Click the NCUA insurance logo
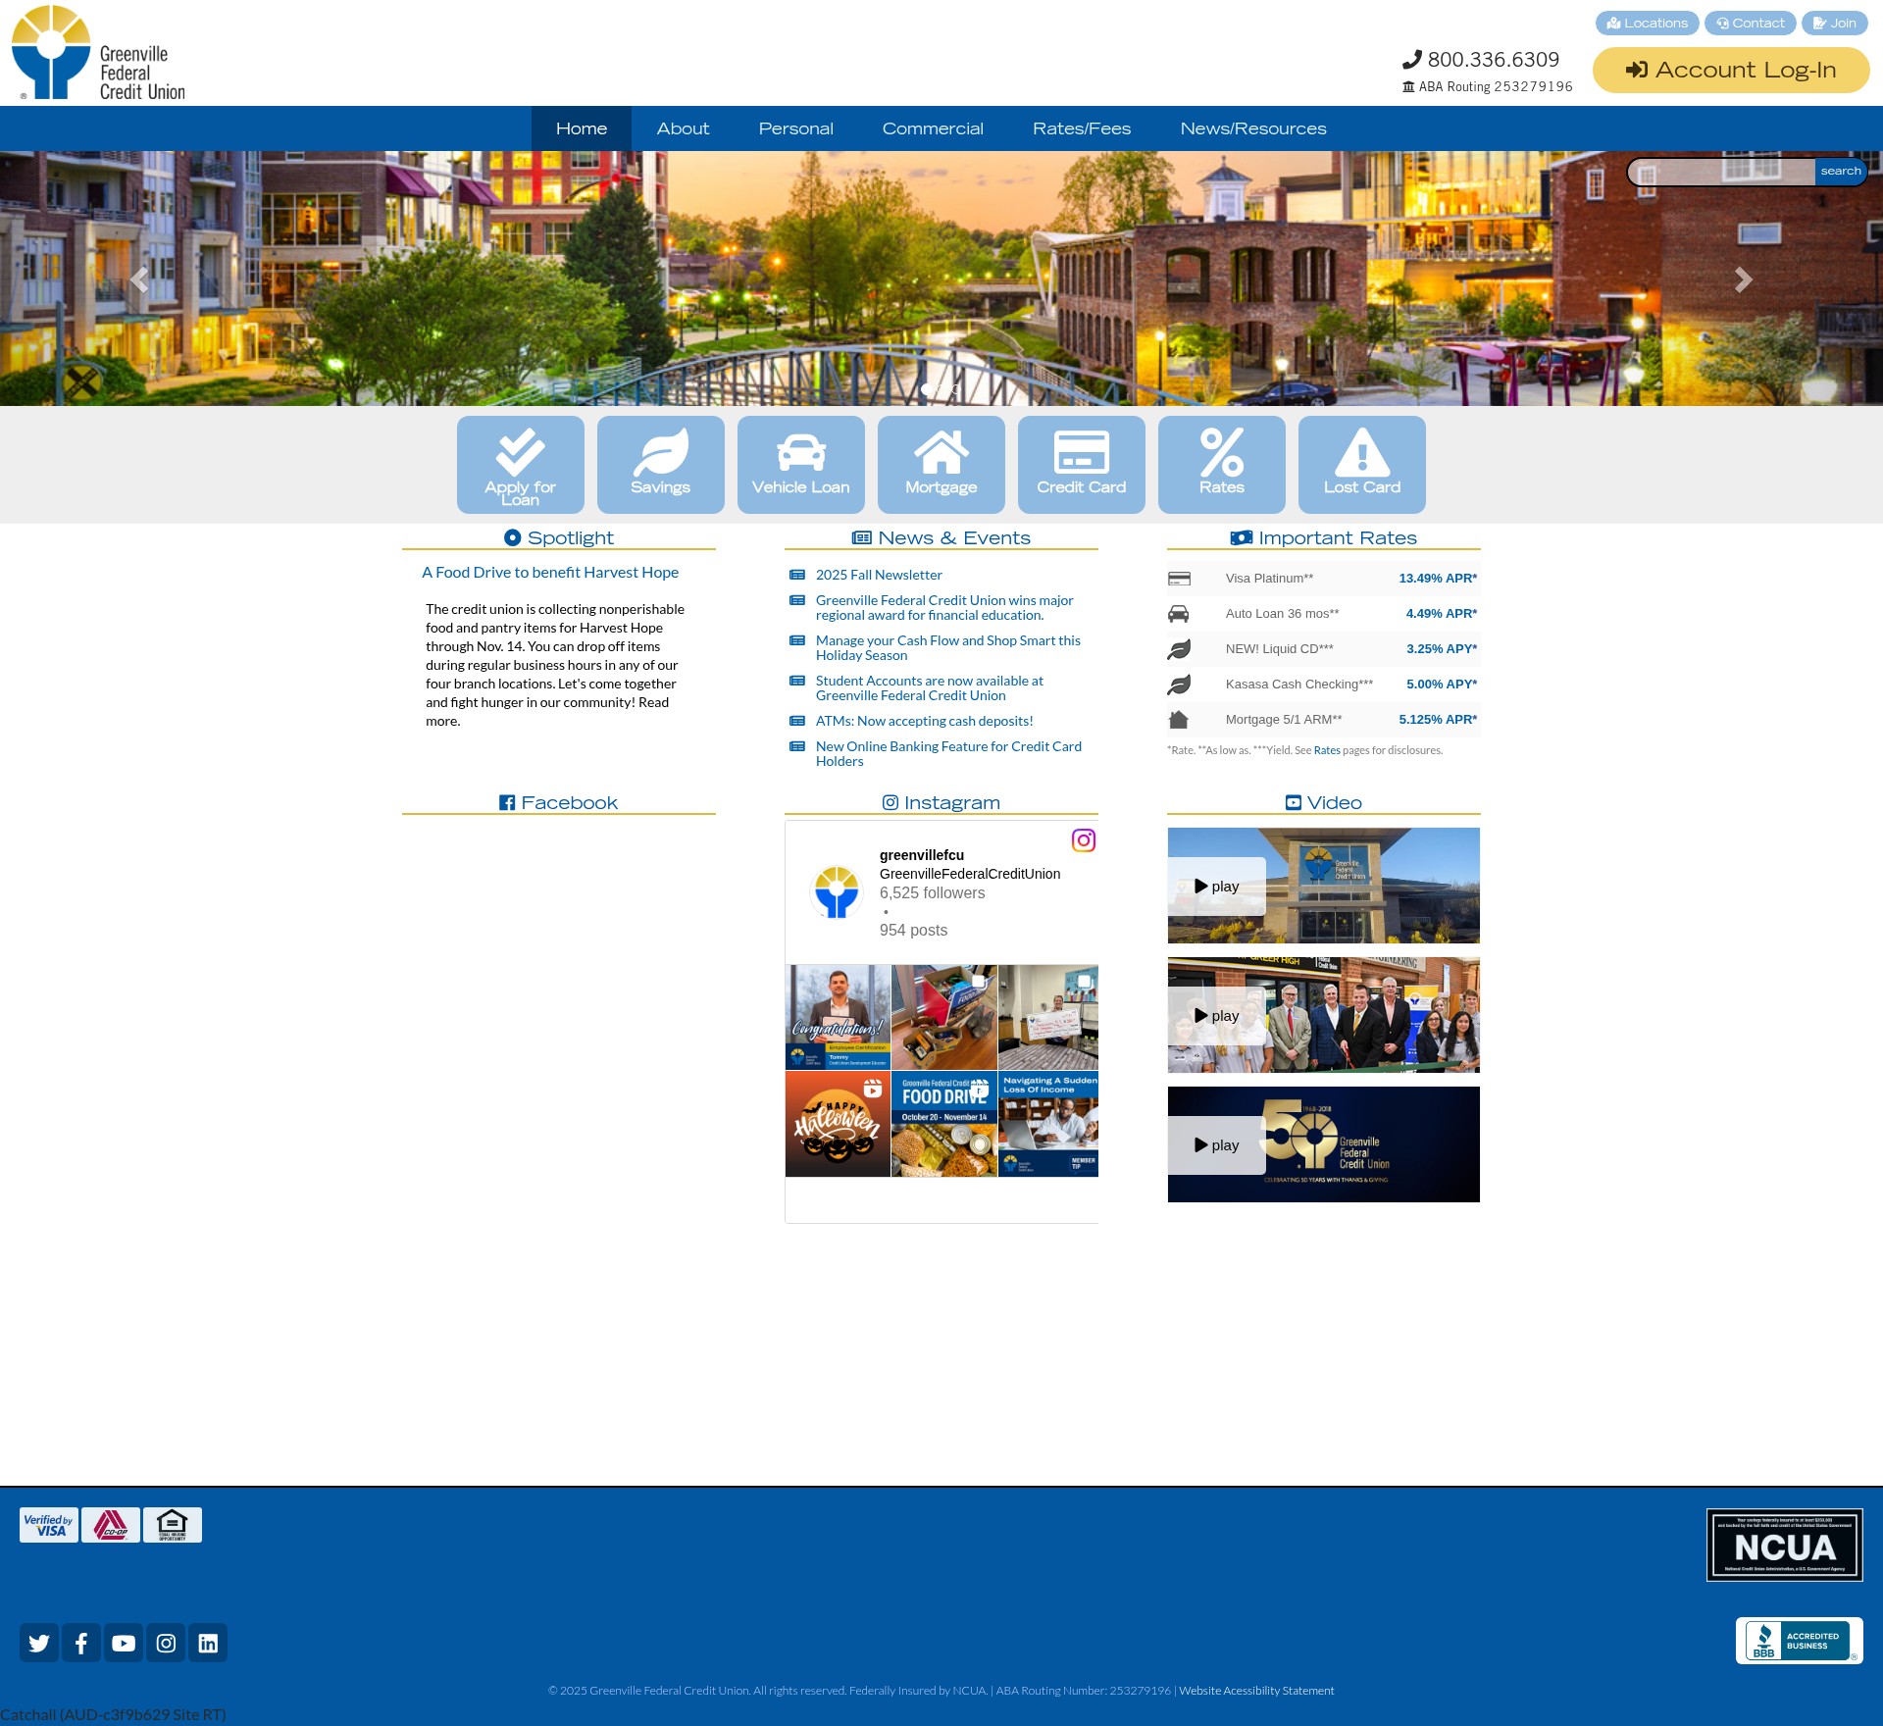Screen dimensions: 1883x1726 point(1785,1545)
